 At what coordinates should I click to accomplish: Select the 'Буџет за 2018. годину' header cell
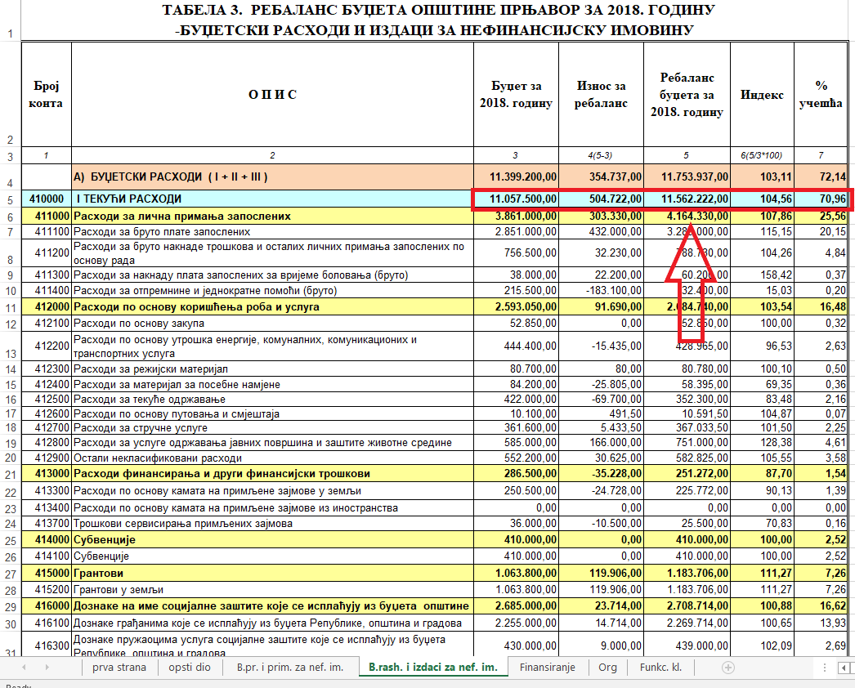(517, 94)
